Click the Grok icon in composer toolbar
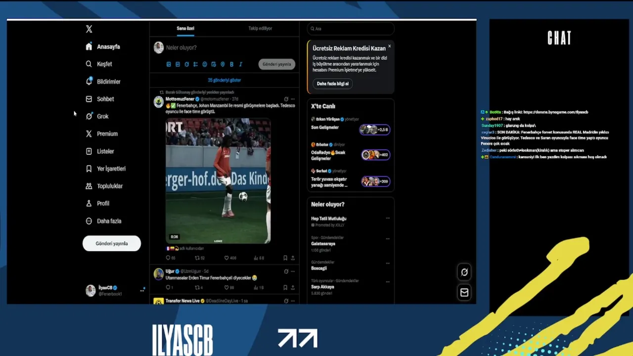 (x=186, y=64)
